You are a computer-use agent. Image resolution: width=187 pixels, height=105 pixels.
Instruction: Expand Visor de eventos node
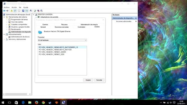(x=7, y=22)
